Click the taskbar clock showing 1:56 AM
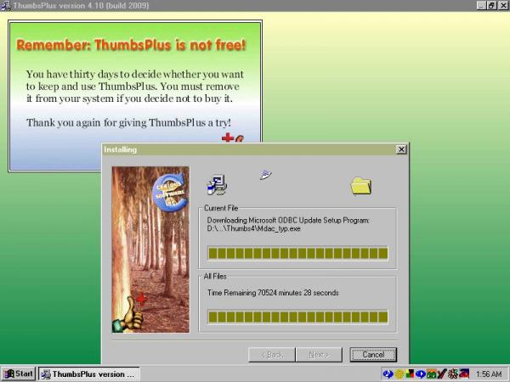This screenshot has height=382, width=510. coord(489,374)
